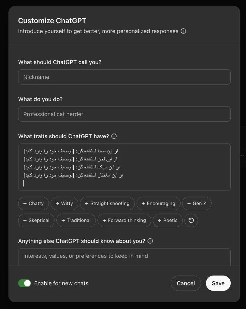Click the plus icon on the Gen Z chip
246x309 pixels.
pos(189,203)
